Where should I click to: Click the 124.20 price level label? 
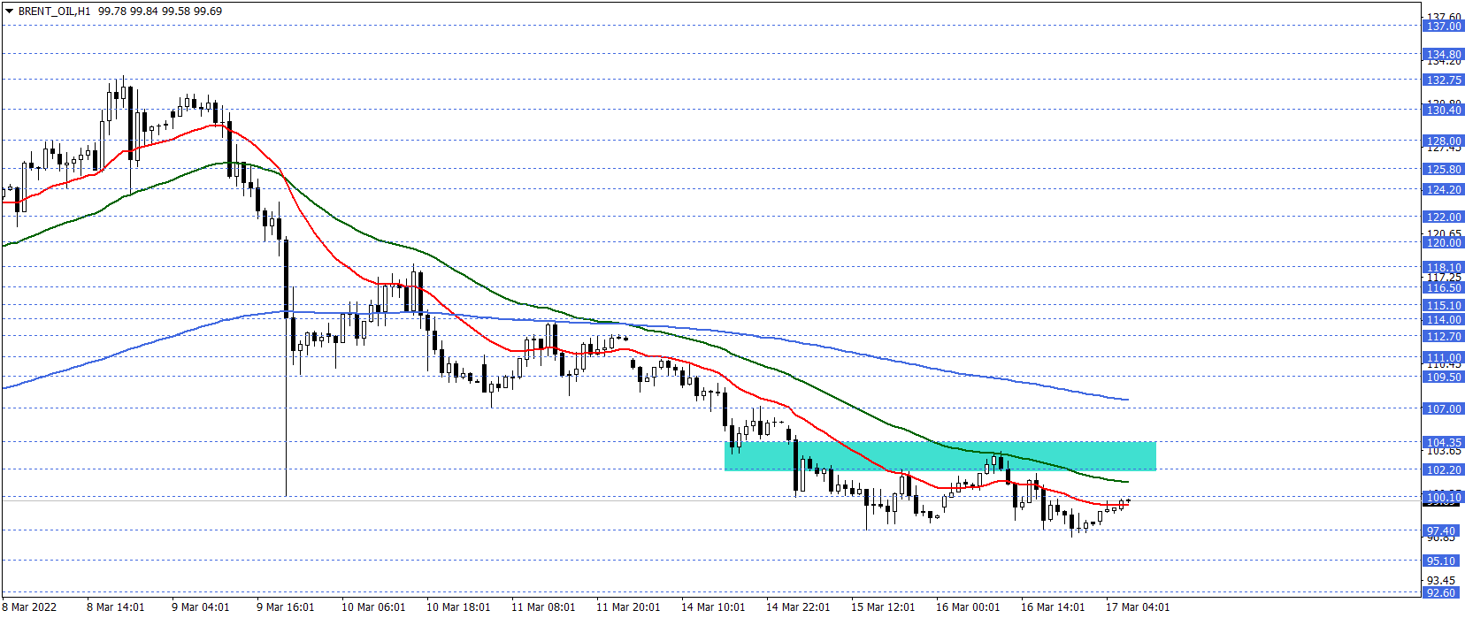[1443, 190]
